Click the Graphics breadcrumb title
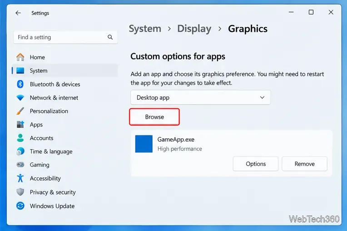This screenshot has width=347, height=231. [x=248, y=29]
